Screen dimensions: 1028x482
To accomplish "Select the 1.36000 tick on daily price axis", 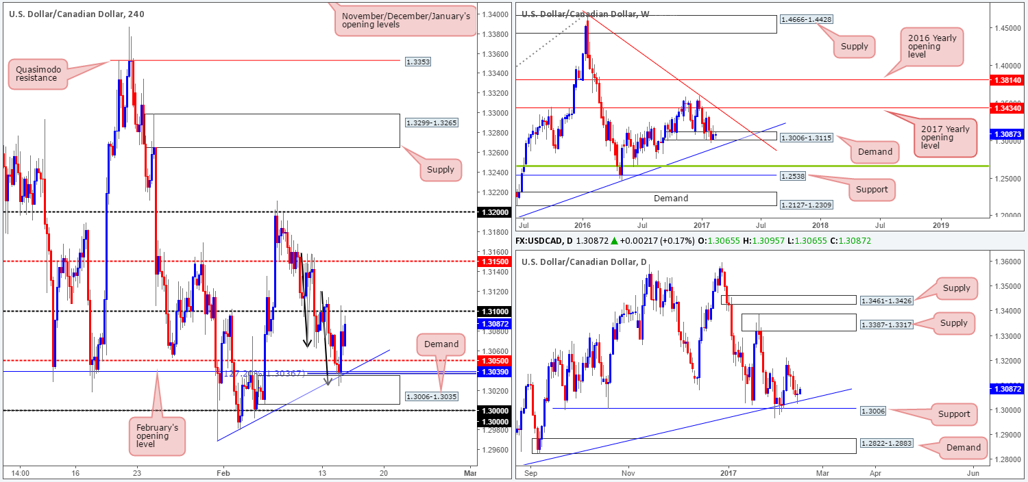I will [x=1007, y=262].
